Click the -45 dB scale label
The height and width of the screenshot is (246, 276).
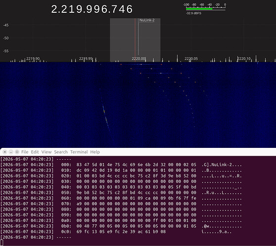point(6,25)
